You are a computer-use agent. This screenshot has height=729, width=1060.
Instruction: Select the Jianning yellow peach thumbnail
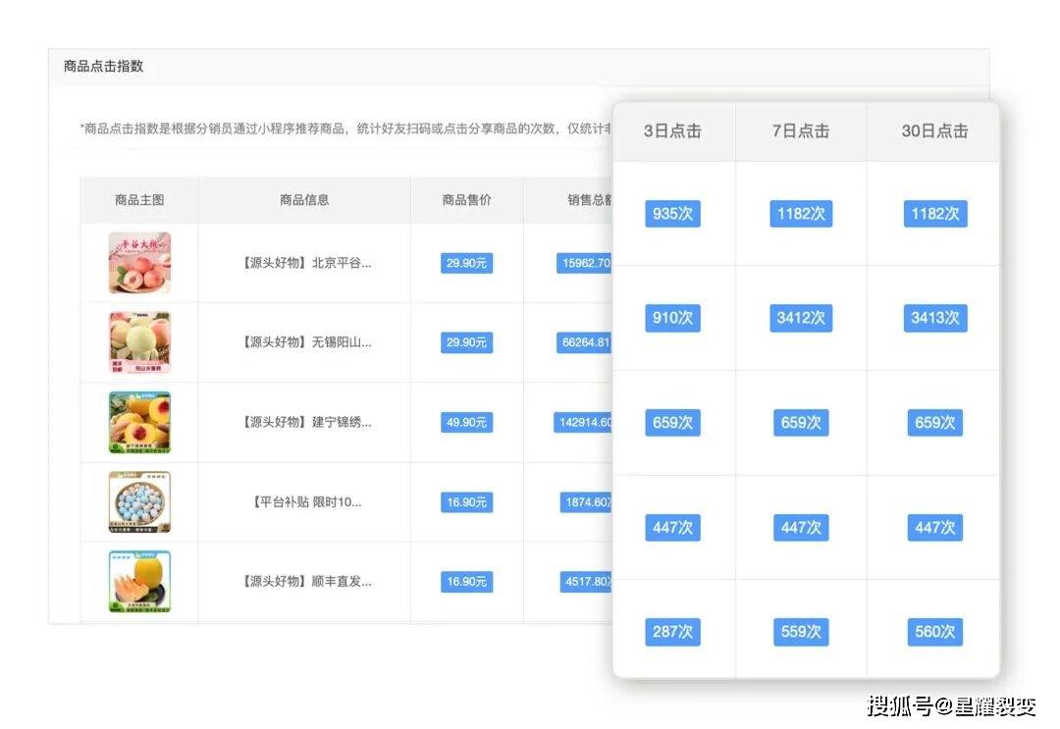[x=139, y=422]
